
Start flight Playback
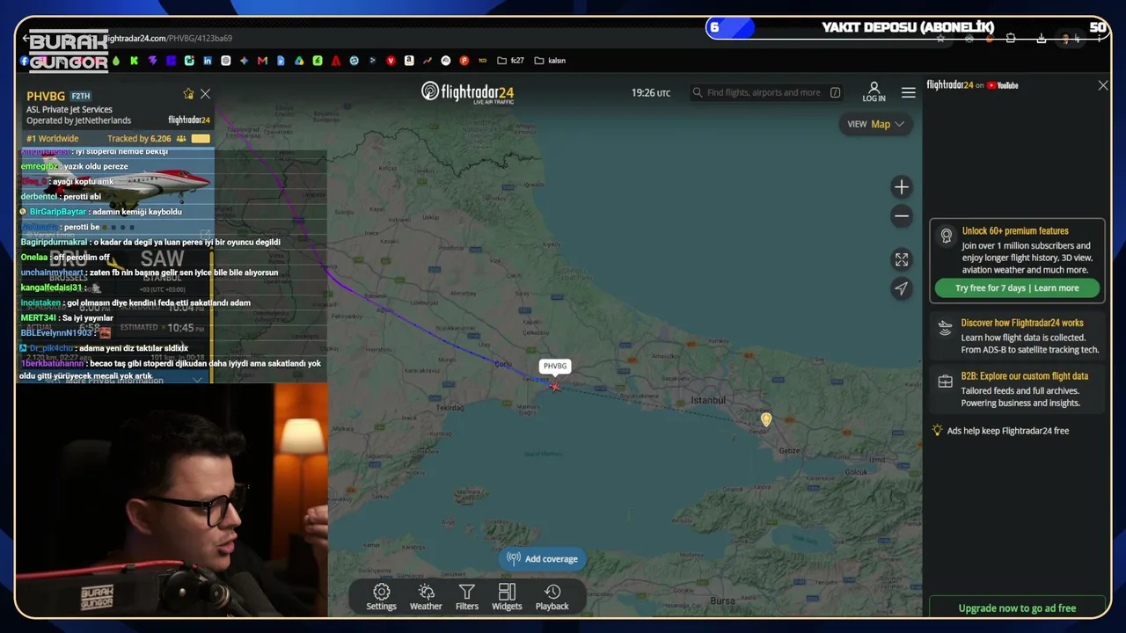[552, 597]
